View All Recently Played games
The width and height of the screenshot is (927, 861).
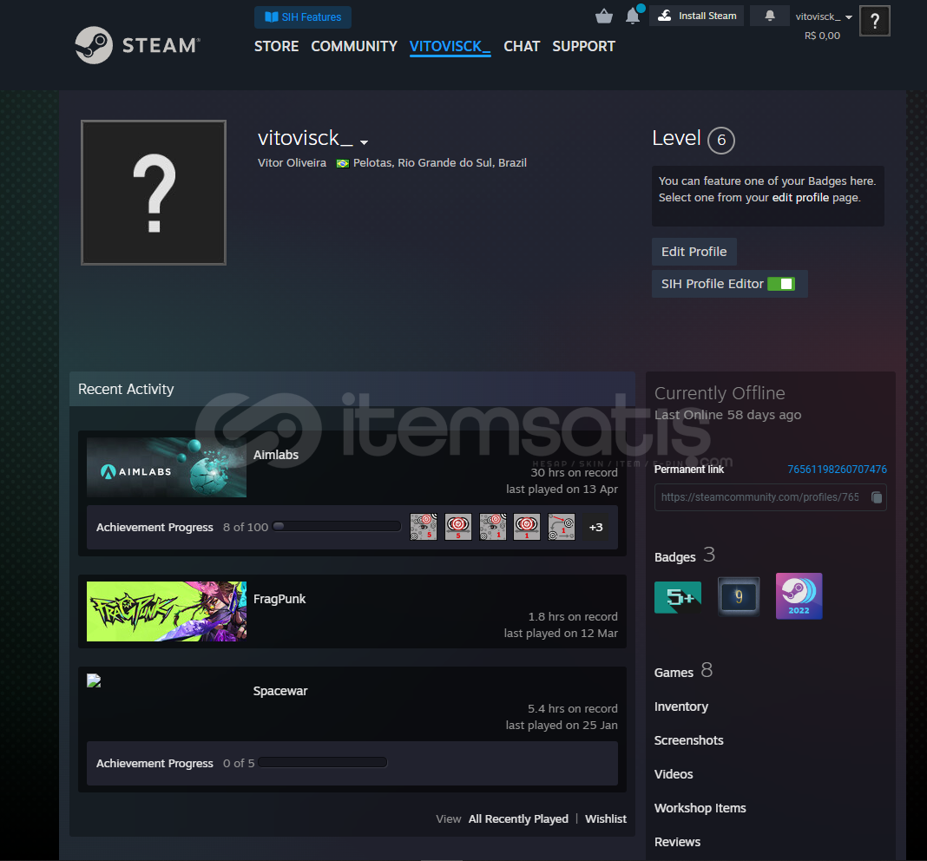518,819
